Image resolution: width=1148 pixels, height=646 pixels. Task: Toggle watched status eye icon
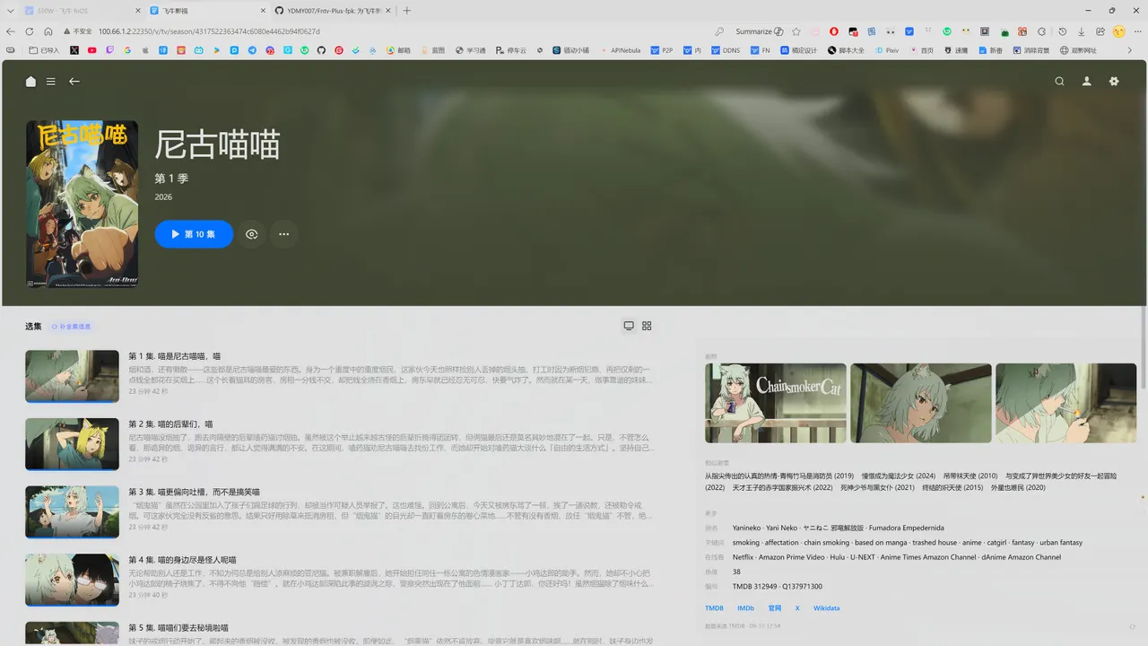(252, 234)
